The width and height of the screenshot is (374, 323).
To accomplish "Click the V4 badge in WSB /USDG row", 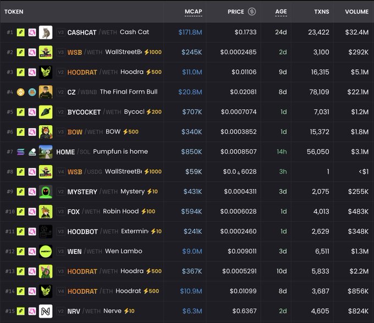I will point(61,172).
